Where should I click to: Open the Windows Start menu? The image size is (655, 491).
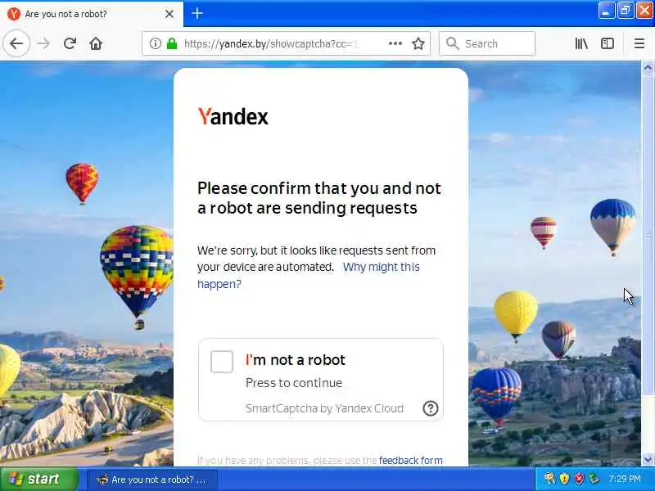tap(38, 479)
